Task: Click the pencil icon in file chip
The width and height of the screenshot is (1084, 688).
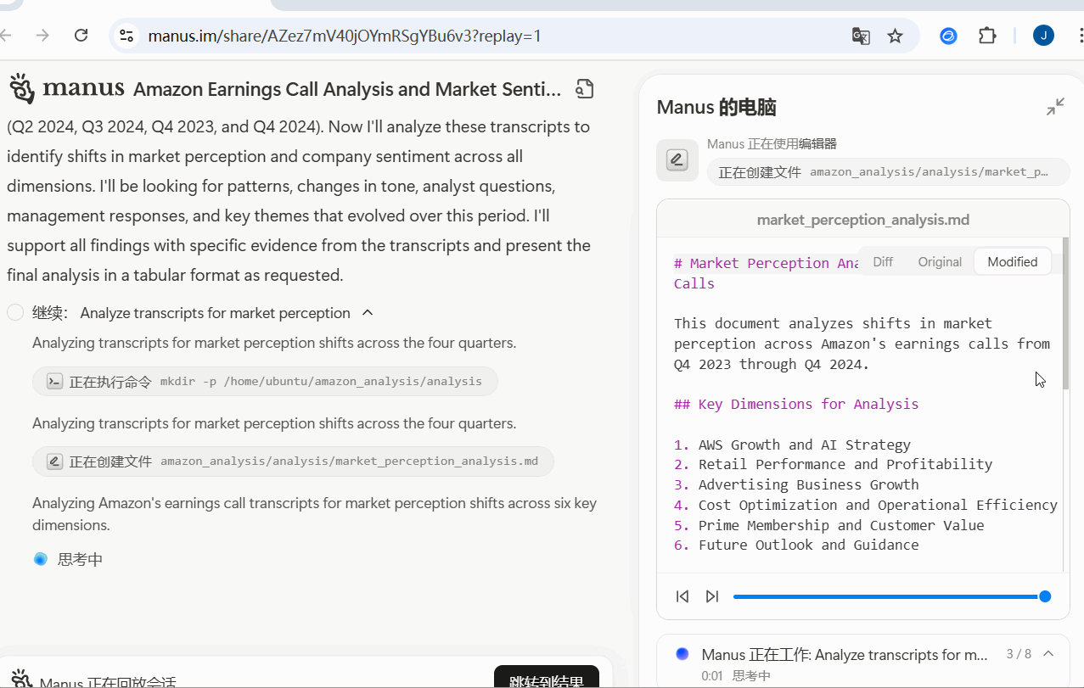Action: 54,461
